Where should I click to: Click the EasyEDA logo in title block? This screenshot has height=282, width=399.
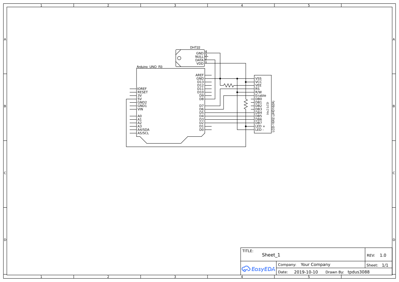click(x=258, y=269)
